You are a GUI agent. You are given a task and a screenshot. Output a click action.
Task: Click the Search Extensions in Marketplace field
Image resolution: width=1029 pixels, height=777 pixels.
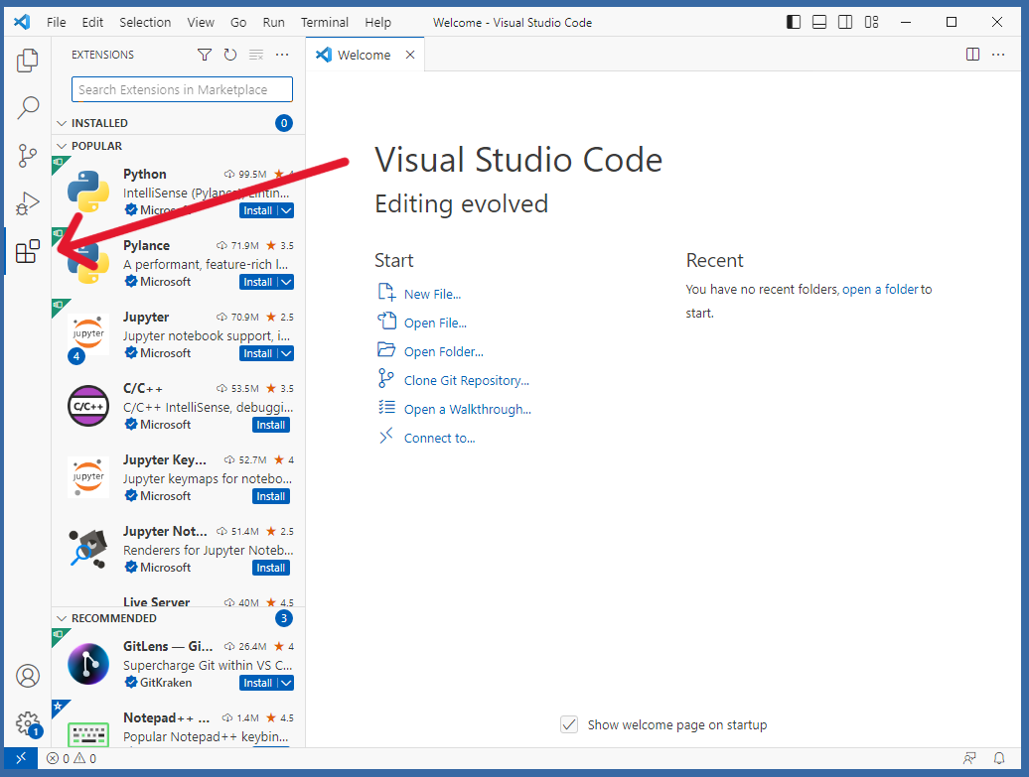click(182, 89)
